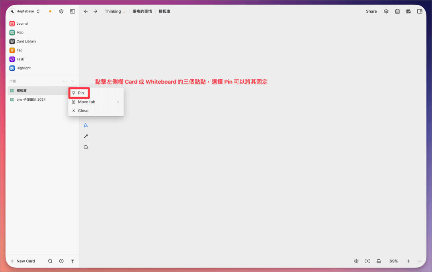Image resolution: width=432 pixels, height=272 pixels.
Task: Select the 模板庫 tab in sidebar
Action: click(x=38, y=91)
